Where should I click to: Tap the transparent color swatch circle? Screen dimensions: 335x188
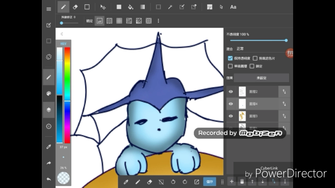[x=63, y=178]
